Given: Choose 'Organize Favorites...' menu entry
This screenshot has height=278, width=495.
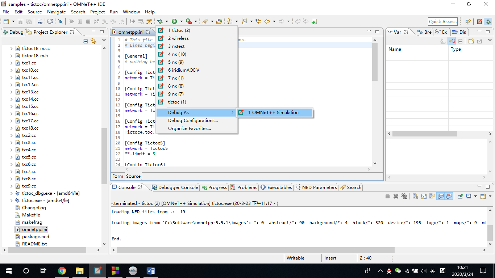Looking at the screenshot, I should click(x=197, y=129).
